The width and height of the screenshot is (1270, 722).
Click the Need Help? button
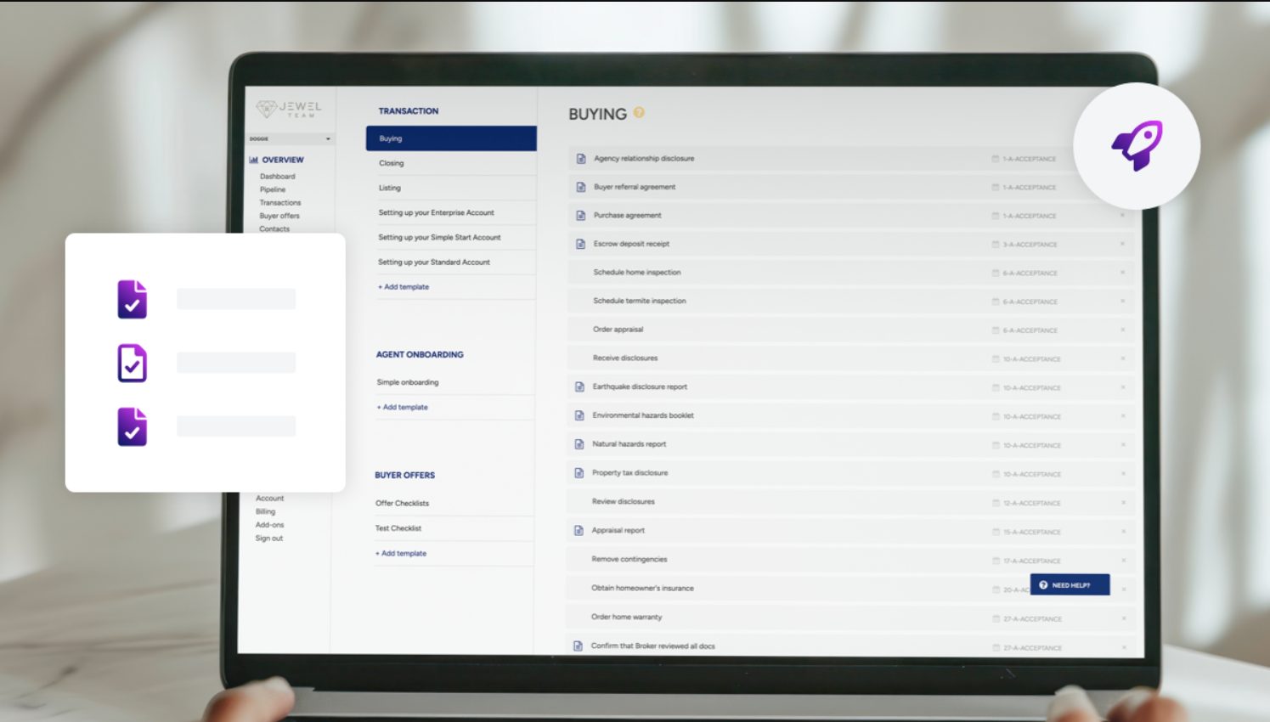coord(1070,585)
